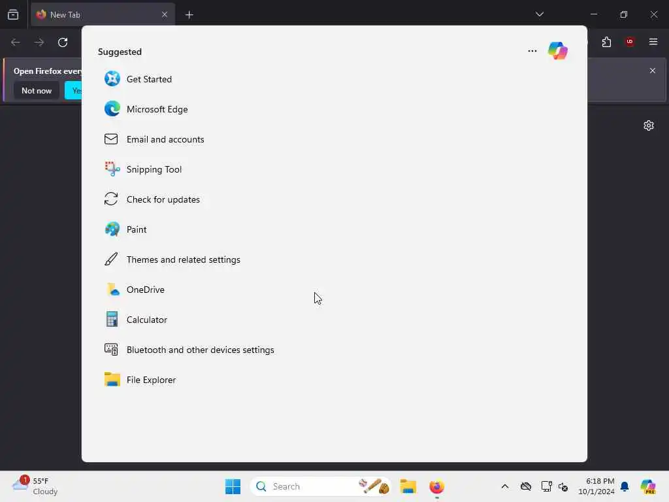Screen dimensions: 669x502
Task: Open the clock showing 6:18 PM
Action: (x=596, y=486)
